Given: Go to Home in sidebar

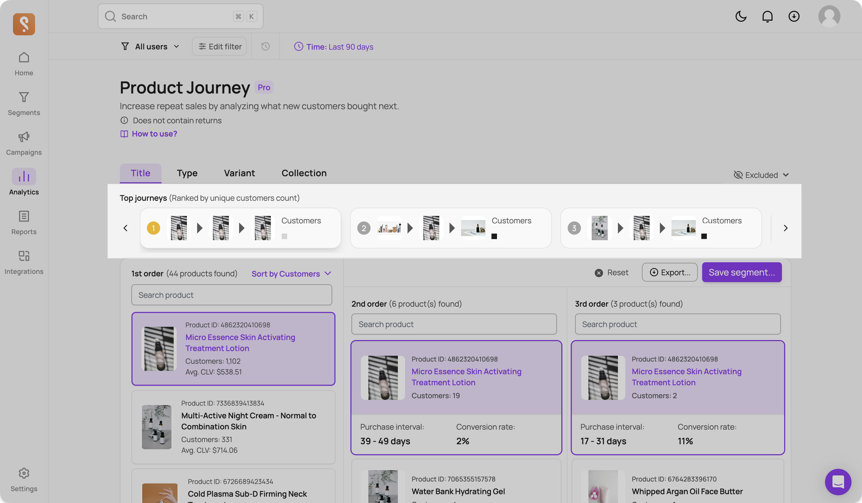Looking at the screenshot, I should 24,63.
